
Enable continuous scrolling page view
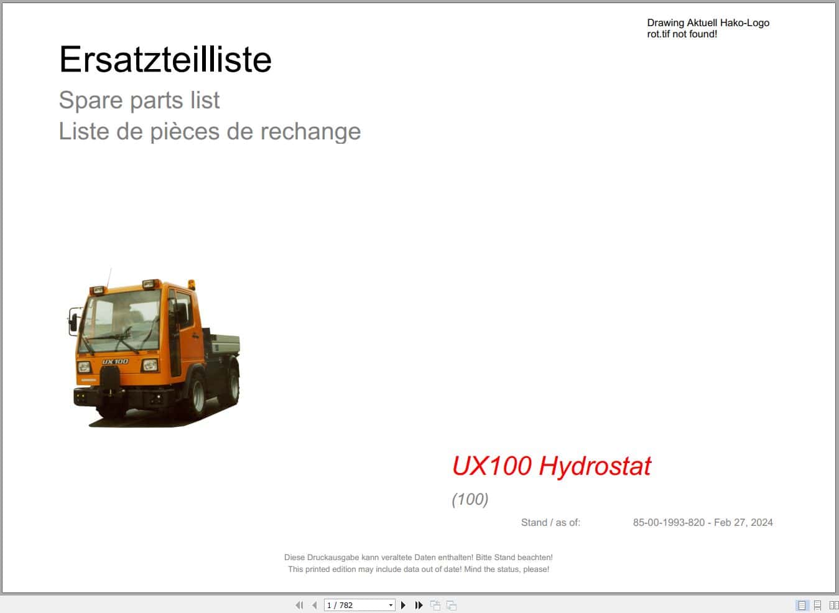click(x=817, y=605)
